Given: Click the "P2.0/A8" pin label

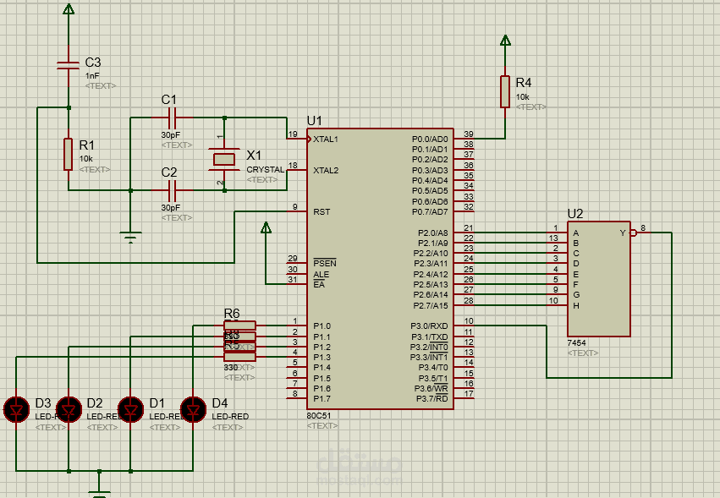Looking at the screenshot, I should pyautogui.click(x=432, y=233).
